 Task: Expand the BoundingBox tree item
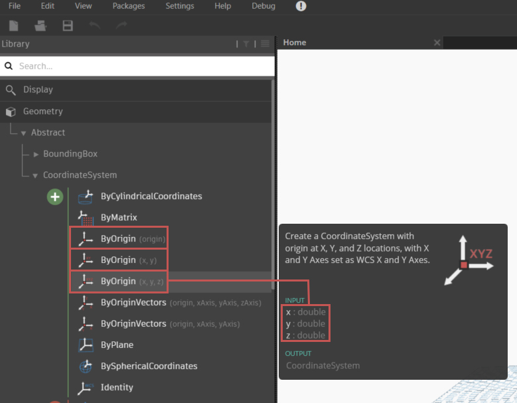36,154
